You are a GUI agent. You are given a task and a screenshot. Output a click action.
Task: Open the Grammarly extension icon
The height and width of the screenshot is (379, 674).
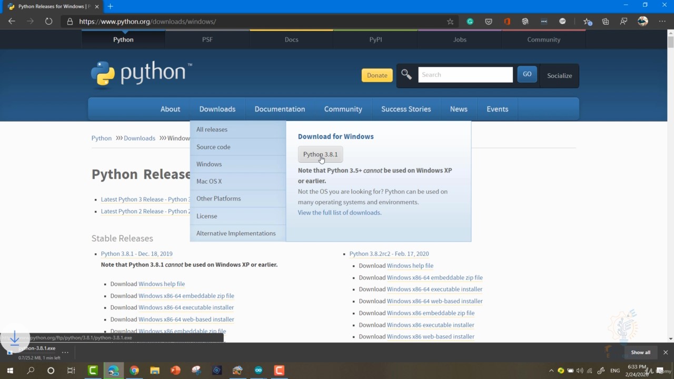point(470,22)
